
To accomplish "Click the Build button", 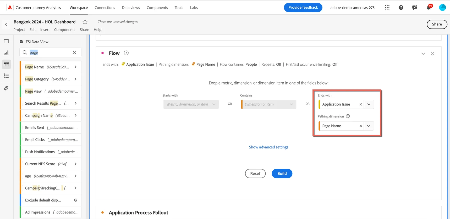I will [x=282, y=173].
